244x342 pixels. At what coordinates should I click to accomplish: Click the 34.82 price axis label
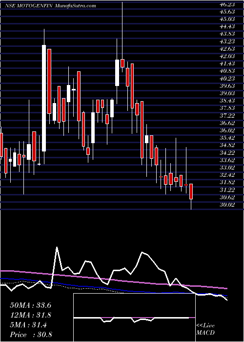pyautogui.click(x=227, y=145)
